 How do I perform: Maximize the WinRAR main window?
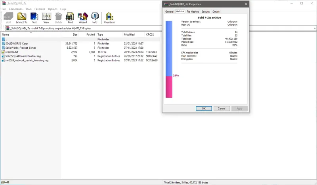(x=302, y=4)
